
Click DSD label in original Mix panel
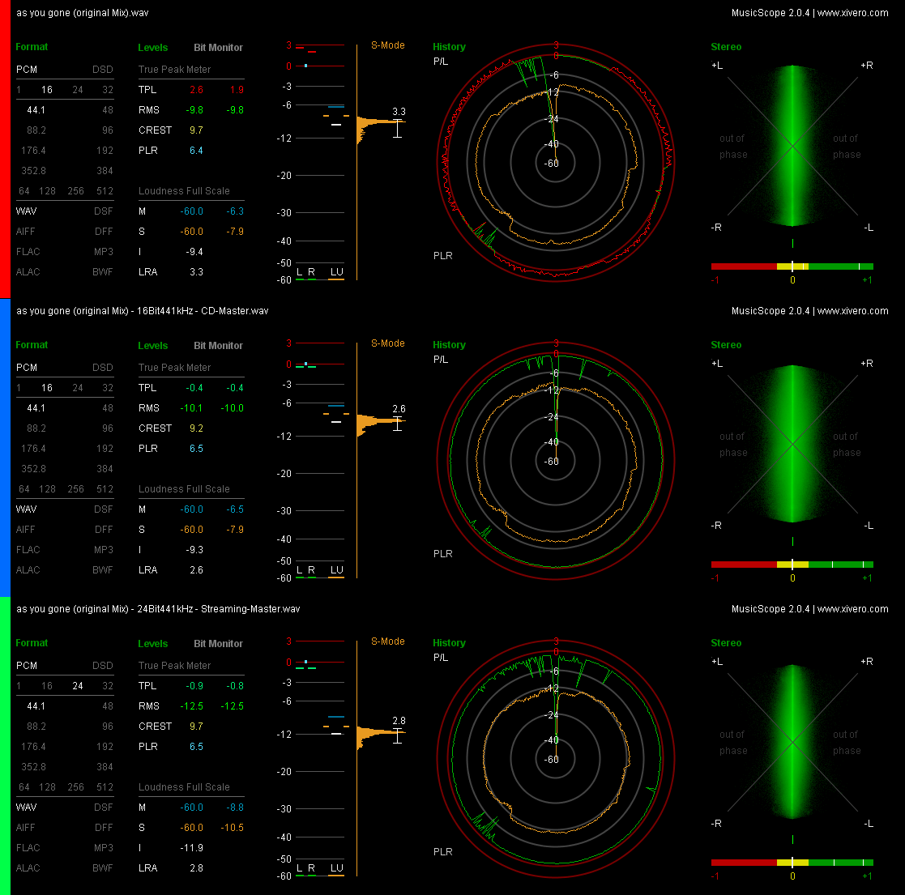click(x=103, y=69)
